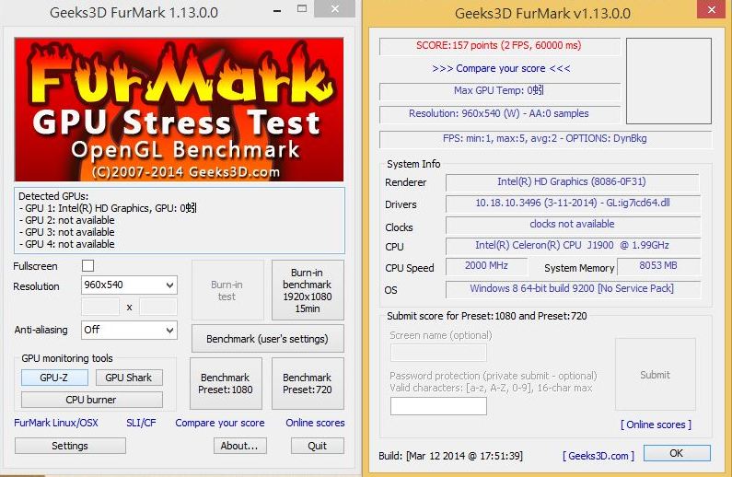732x477 pixels.
Task: Click the custom resolution width field
Action: tap(100, 307)
